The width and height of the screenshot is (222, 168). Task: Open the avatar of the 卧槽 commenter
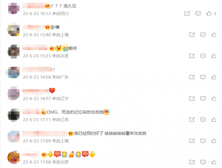(x=14, y=30)
